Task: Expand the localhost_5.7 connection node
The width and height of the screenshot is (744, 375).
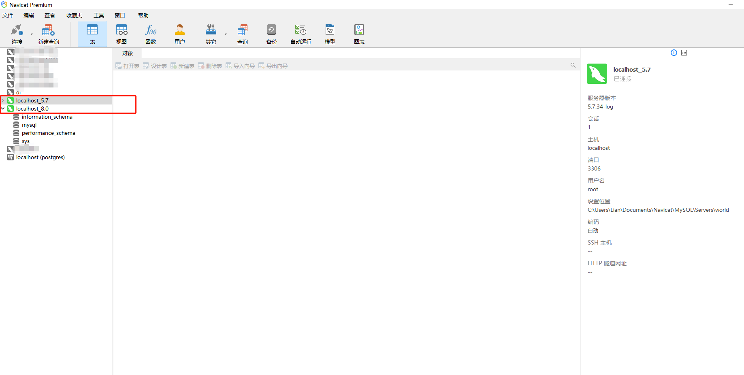Action: pos(3,100)
